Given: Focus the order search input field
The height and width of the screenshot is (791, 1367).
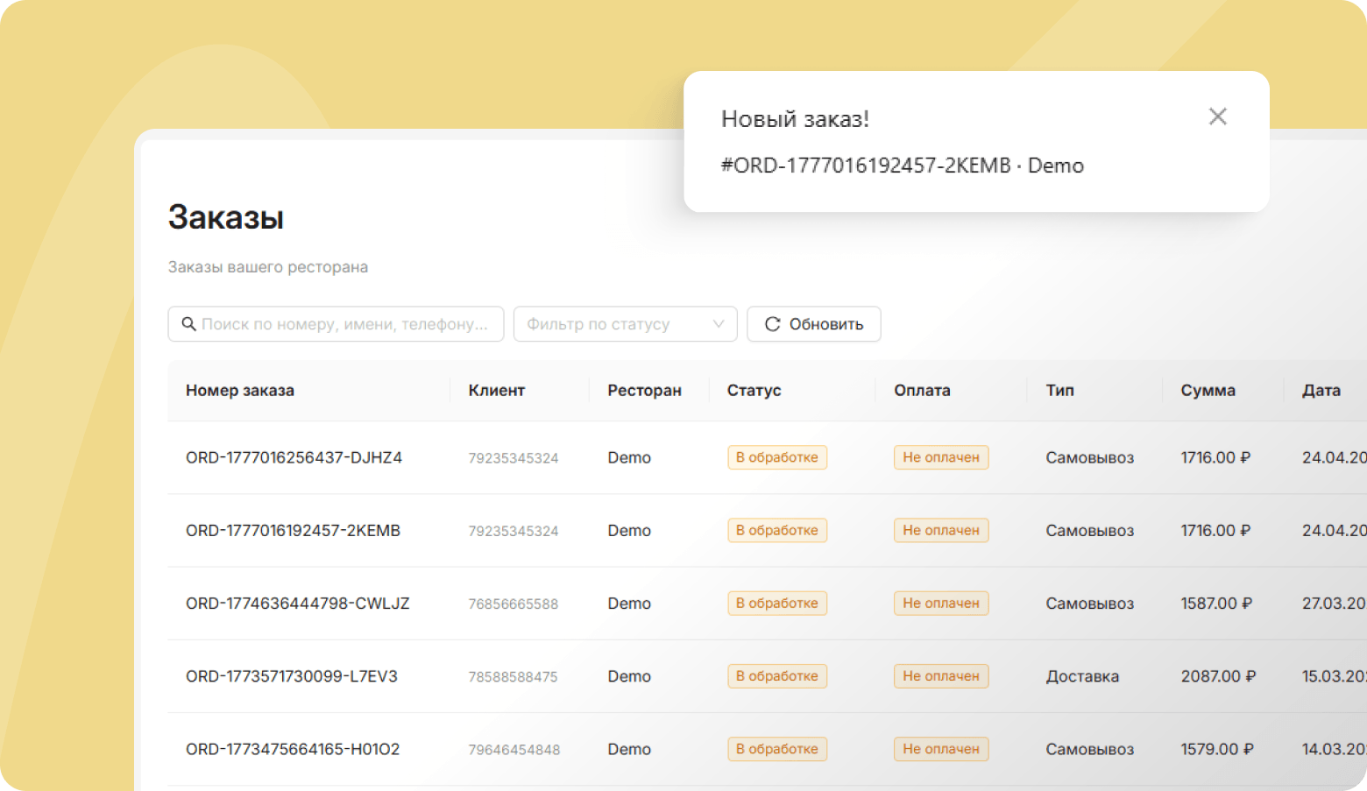Looking at the screenshot, I should point(336,324).
